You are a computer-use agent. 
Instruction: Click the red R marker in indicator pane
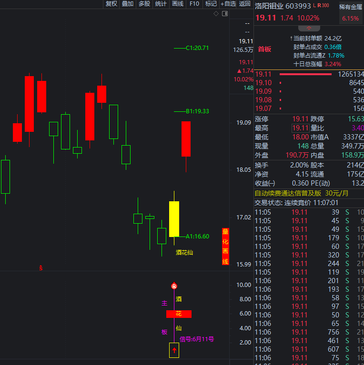tap(174, 286)
